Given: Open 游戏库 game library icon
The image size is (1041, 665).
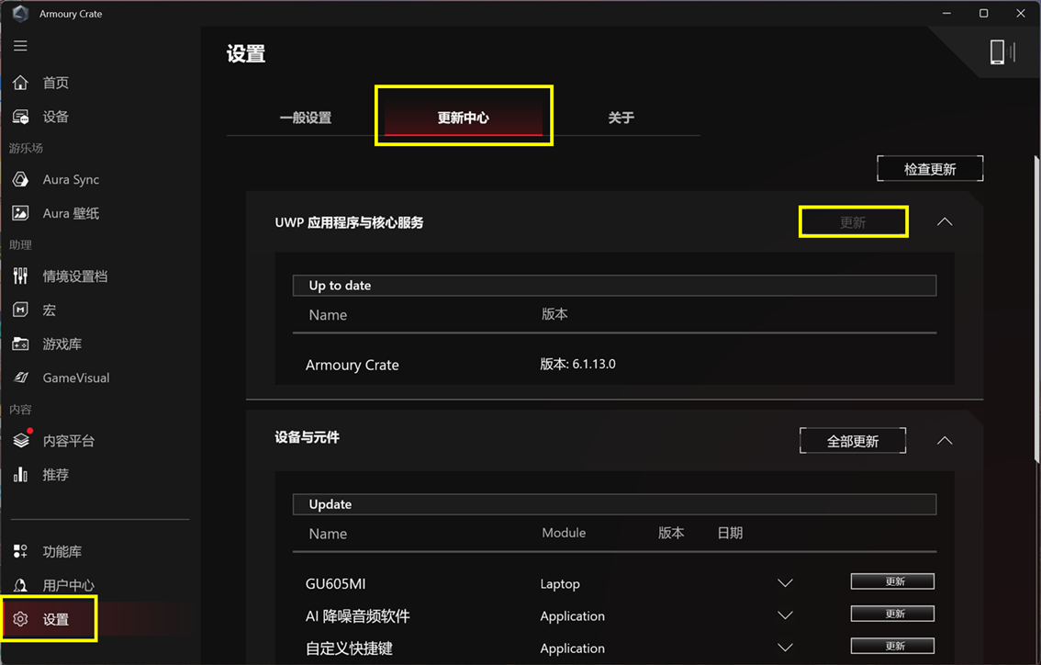Looking at the screenshot, I should [x=20, y=344].
